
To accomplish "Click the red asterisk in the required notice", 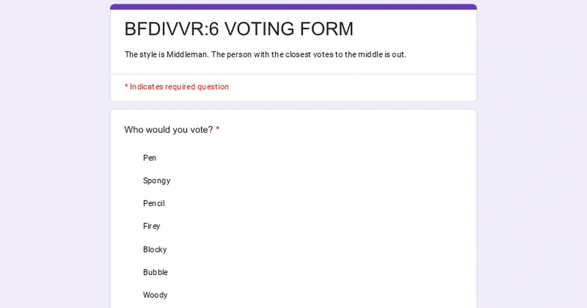I will [x=126, y=87].
